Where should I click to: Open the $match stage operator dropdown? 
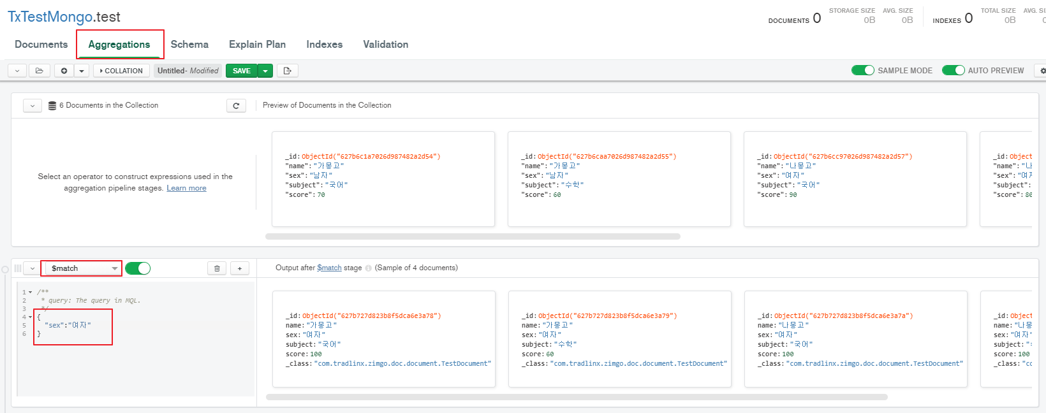pos(82,268)
